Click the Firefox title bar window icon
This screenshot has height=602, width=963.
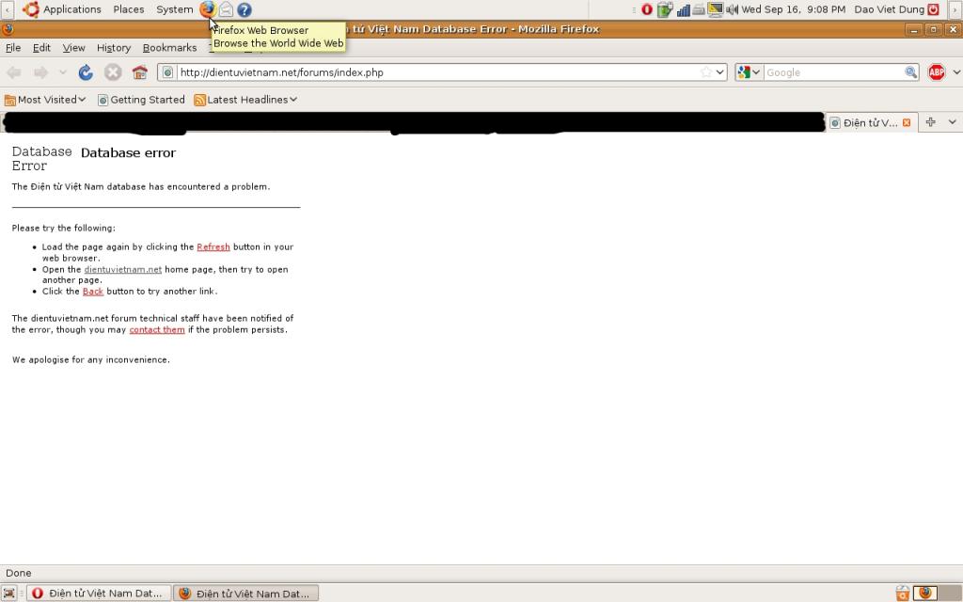pos(8,29)
